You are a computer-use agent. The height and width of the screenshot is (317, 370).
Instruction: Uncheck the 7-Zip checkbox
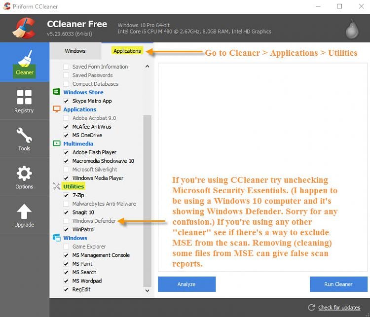pyautogui.click(x=66, y=195)
